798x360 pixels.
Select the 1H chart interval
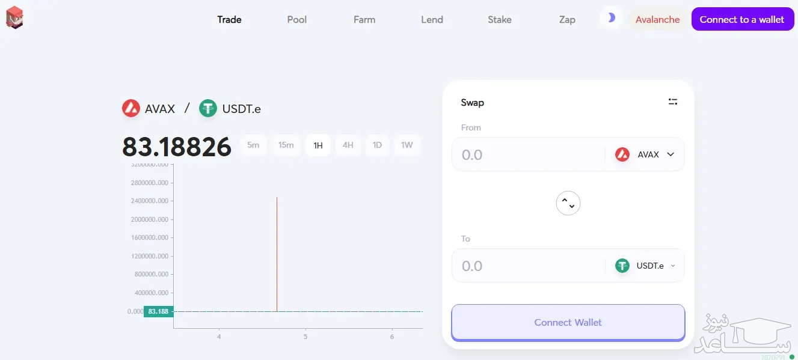(x=318, y=145)
